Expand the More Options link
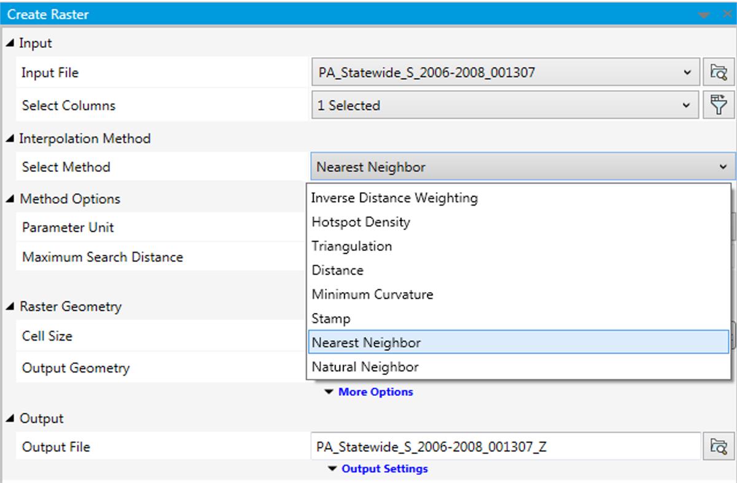The width and height of the screenshot is (737, 483). coord(375,392)
